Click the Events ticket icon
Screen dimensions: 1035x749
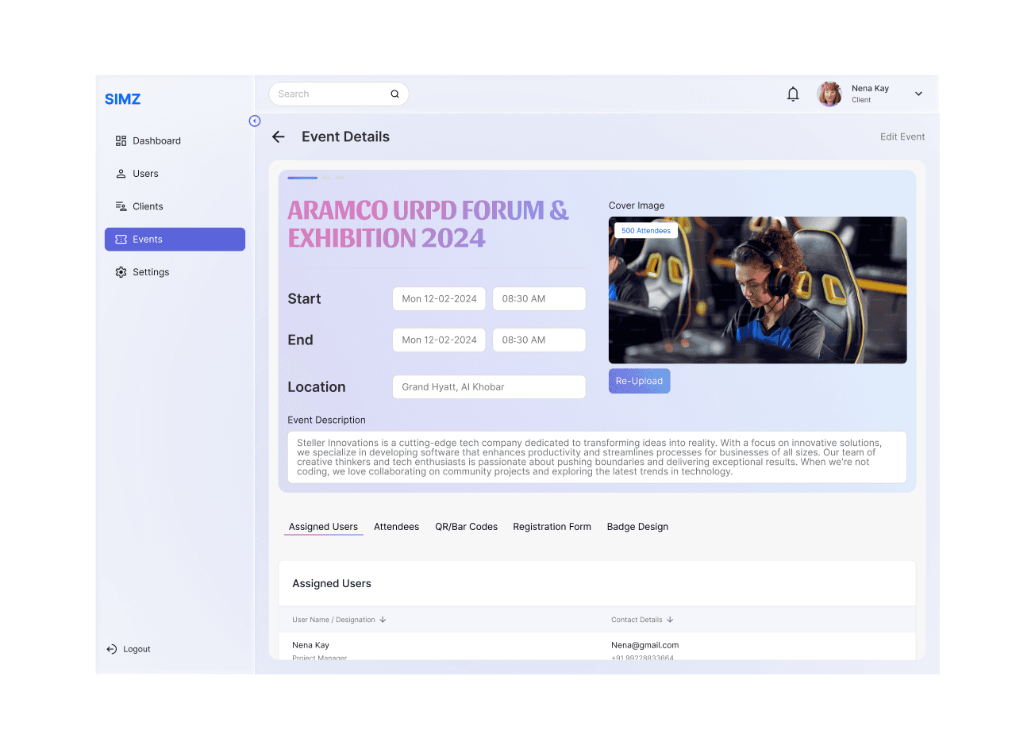coord(121,240)
